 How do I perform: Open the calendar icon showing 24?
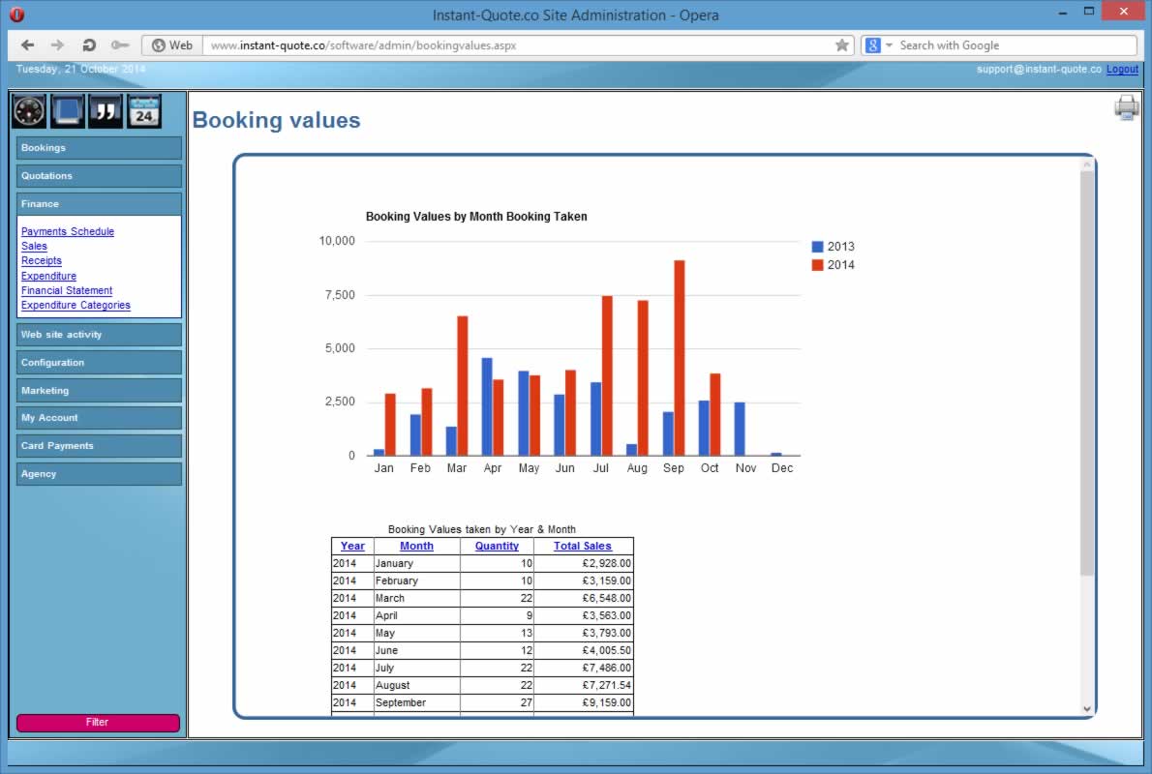144,111
